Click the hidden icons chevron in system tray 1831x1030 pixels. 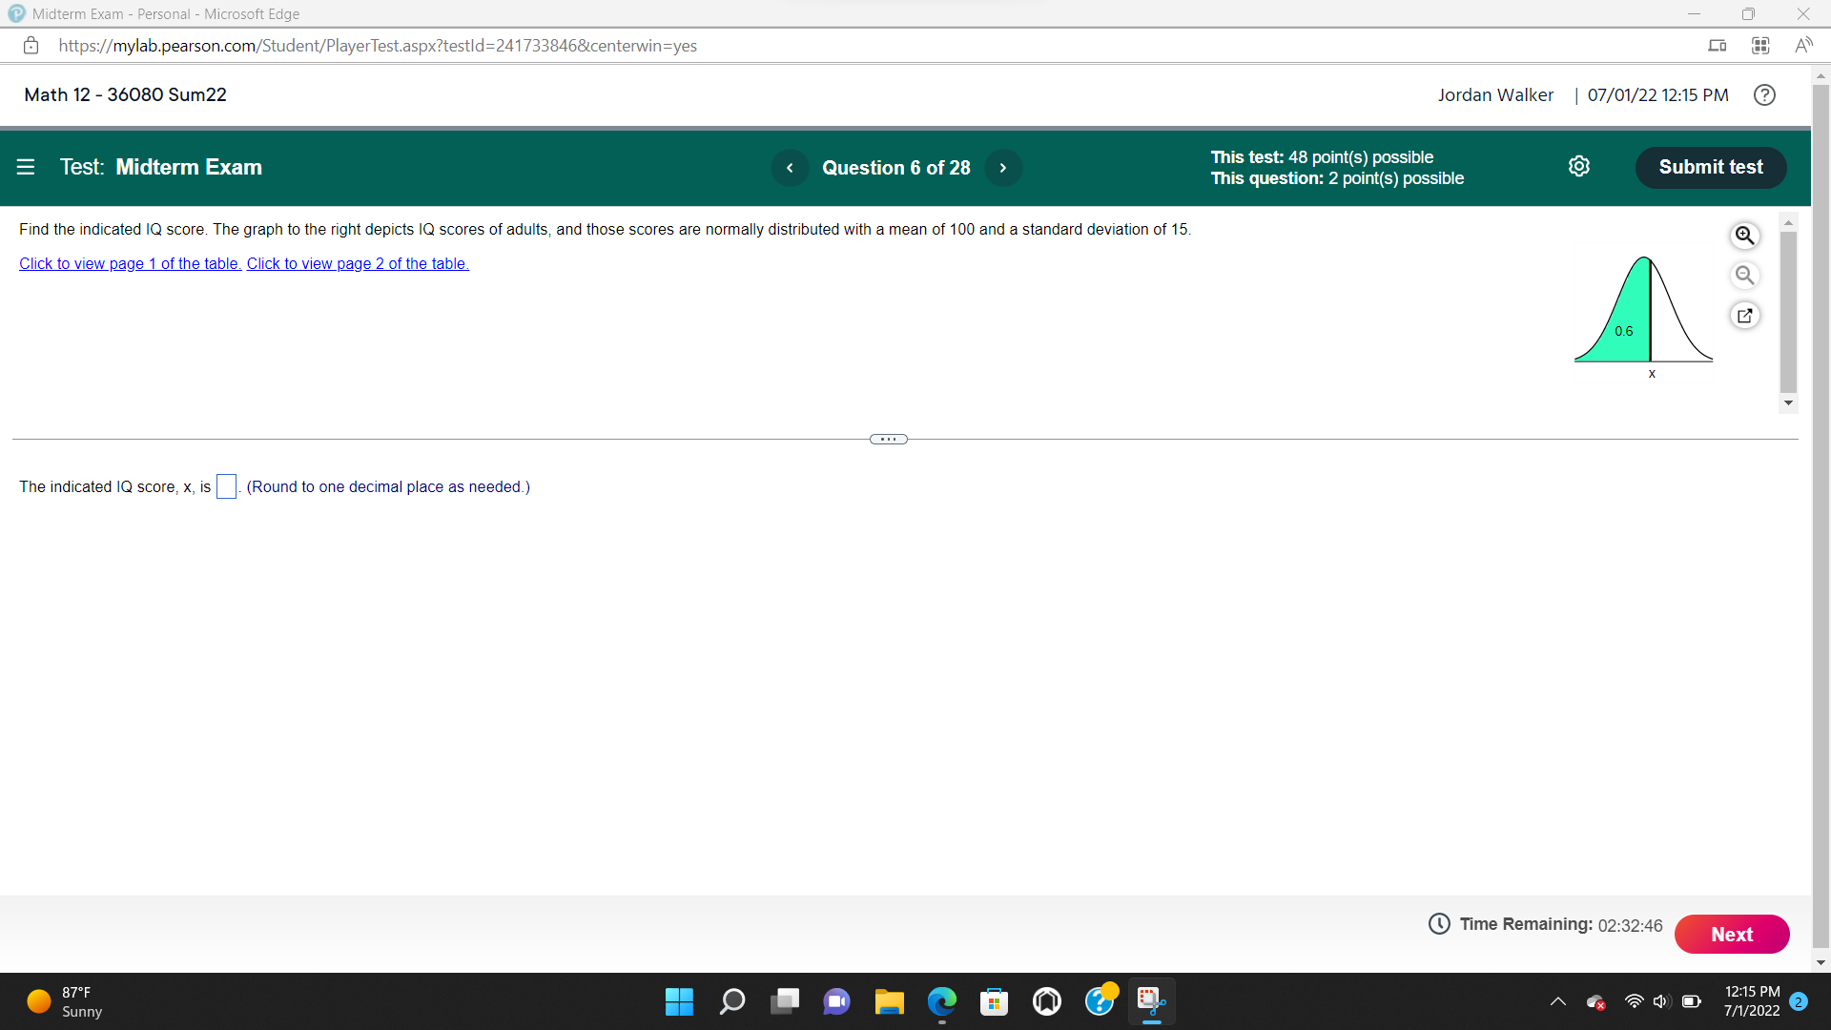(1558, 1001)
